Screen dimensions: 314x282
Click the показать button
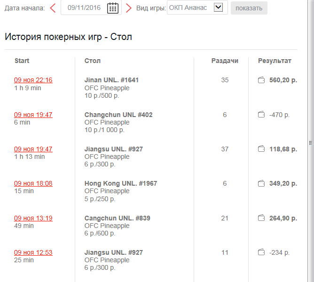click(x=249, y=8)
